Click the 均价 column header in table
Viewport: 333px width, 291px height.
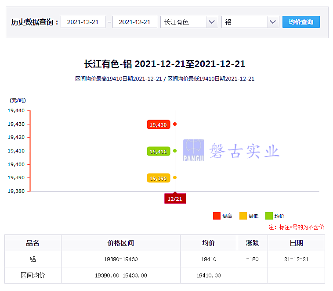pyautogui.click(x=209, y=243)
